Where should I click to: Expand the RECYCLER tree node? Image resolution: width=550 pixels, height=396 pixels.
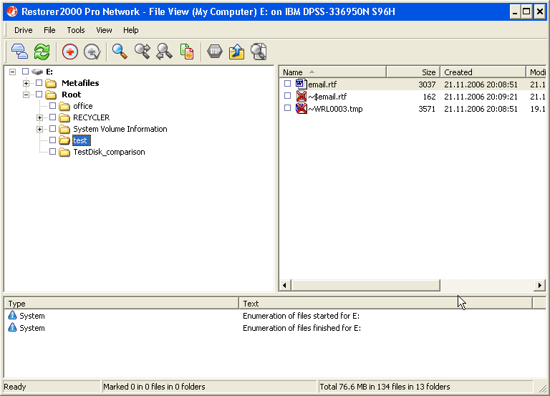click(39, 118)
